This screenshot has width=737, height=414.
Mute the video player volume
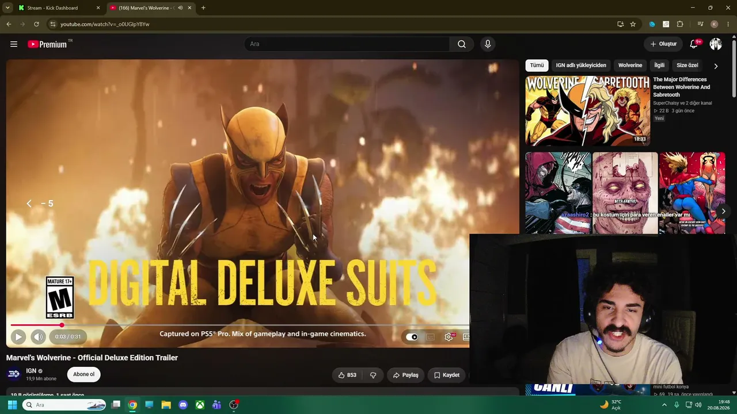38,337
